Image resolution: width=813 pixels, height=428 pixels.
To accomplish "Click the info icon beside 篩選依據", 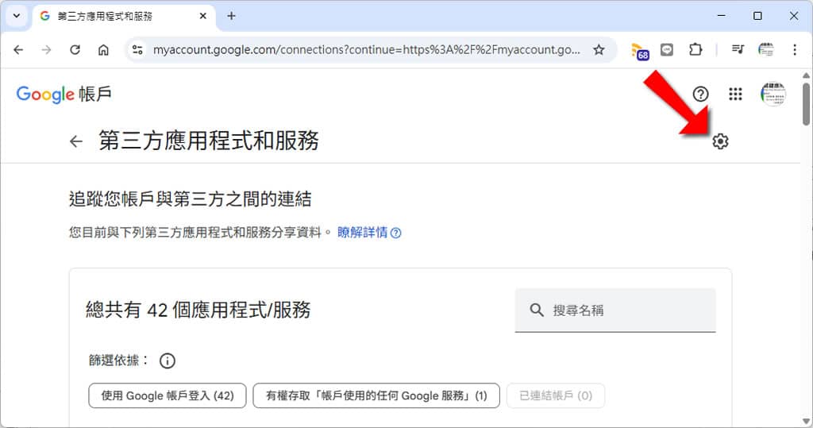I will pyautogui.click(x=167, y=361).
